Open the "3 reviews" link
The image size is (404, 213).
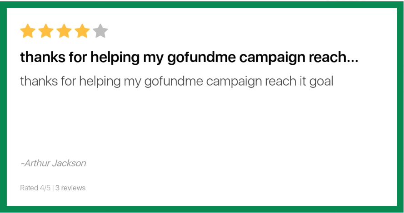coord(70,188)
